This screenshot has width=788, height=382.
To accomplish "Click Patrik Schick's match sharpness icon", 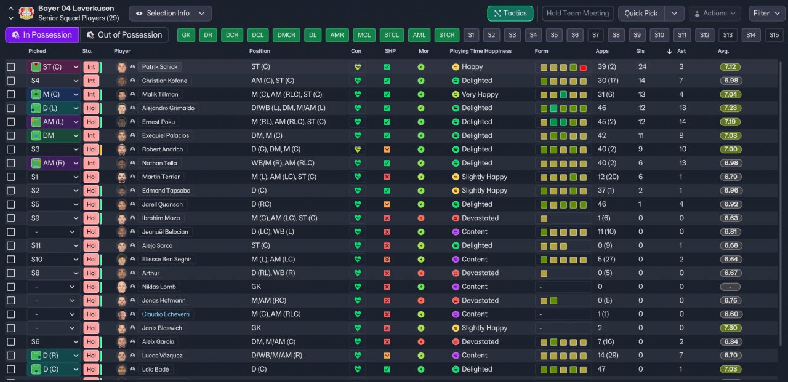I will [x=387, y=66].
